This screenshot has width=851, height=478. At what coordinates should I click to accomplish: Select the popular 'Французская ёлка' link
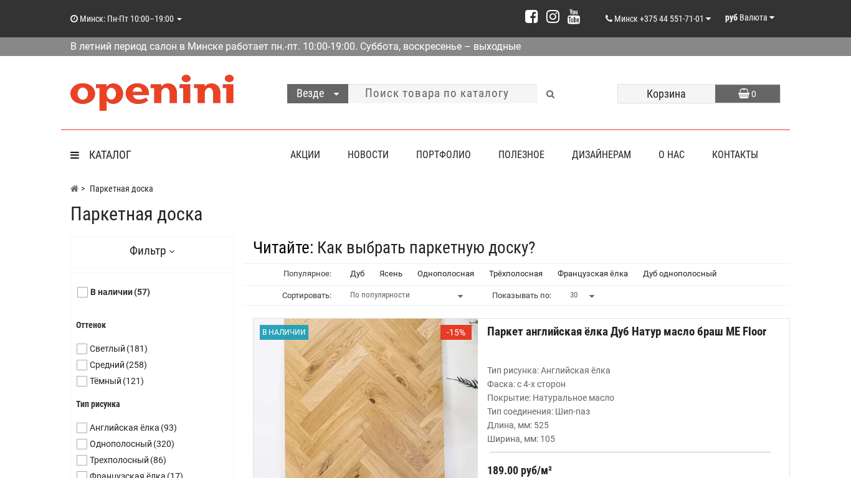point(592,274)
